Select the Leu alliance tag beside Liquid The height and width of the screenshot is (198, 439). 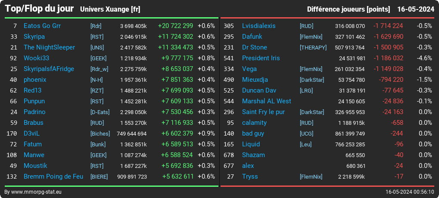pyautogui.click(x=306, y=144)
